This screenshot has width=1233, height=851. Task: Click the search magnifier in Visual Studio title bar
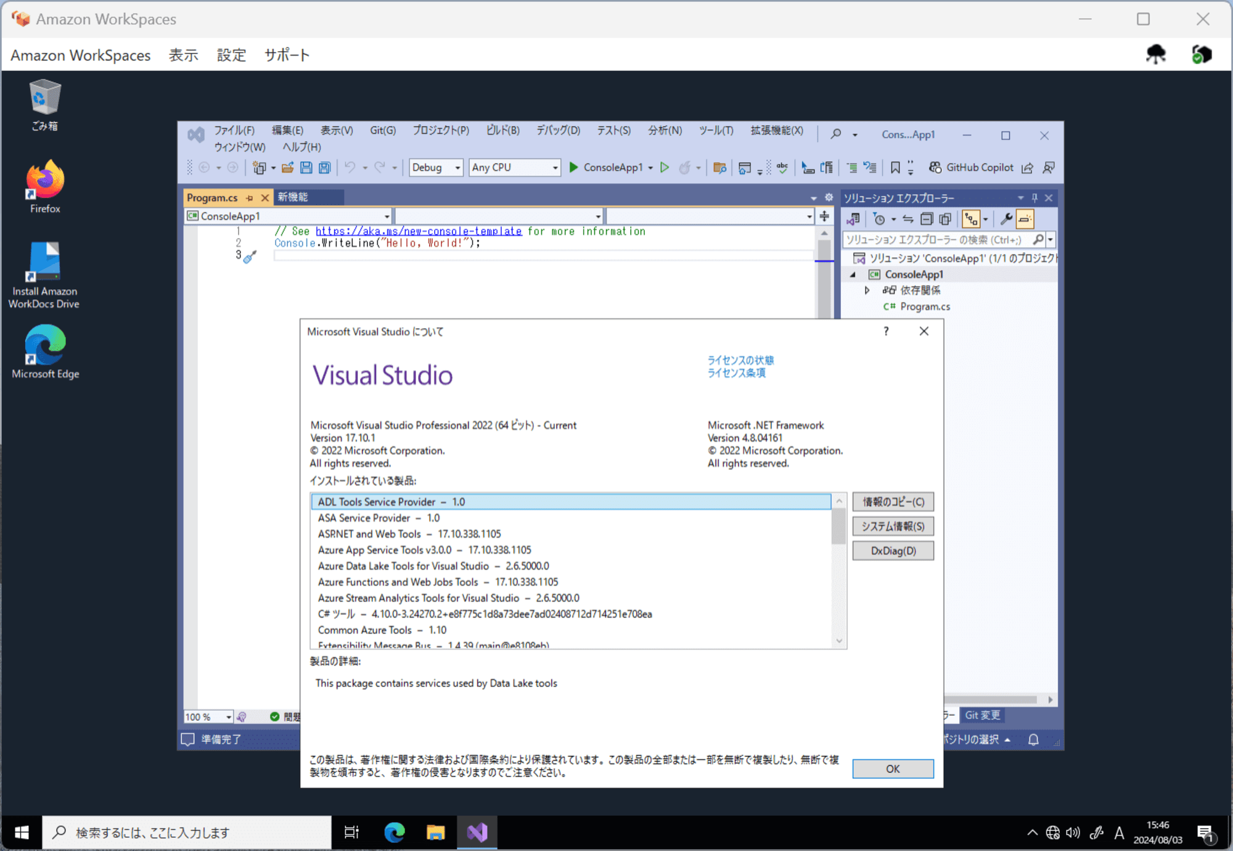(x=836, y=134)
